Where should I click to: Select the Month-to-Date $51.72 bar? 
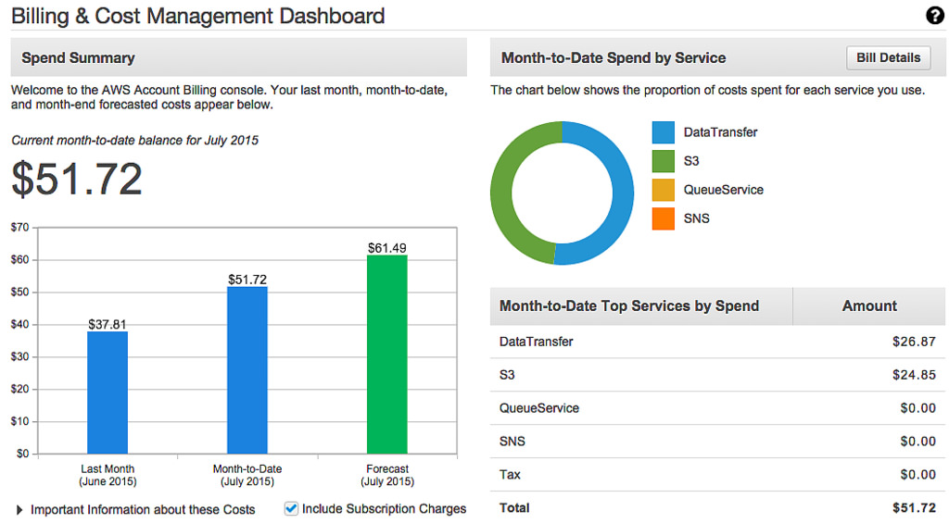tap(247, 370)
